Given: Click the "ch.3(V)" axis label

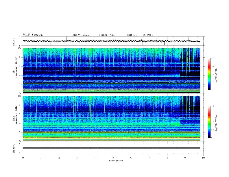Looking at the screenshot, I should [x=14, y=148].
